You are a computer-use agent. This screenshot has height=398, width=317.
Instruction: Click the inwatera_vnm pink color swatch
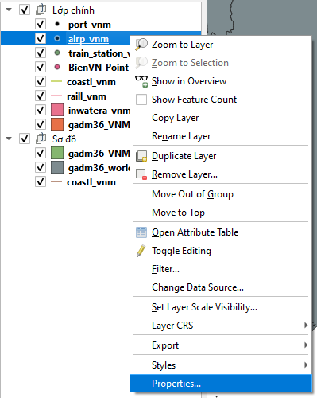coord(57,110)
